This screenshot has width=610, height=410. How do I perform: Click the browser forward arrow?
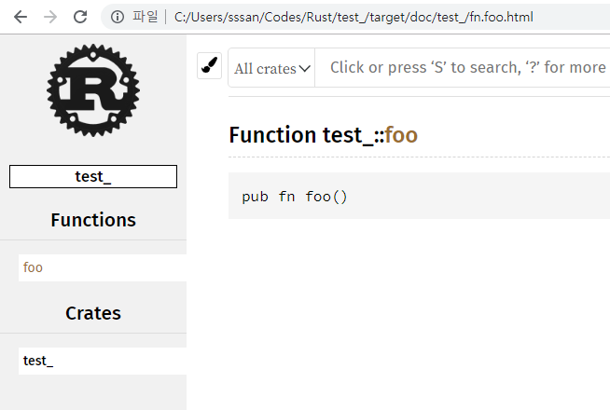pos(50,17)
